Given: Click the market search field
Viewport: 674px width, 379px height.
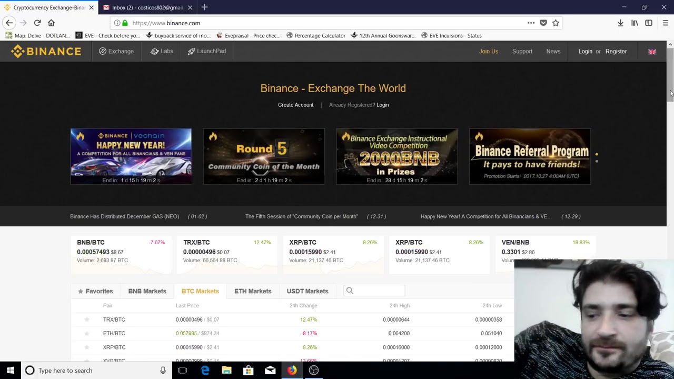Looking at the screenshot, I should [374, 291].
